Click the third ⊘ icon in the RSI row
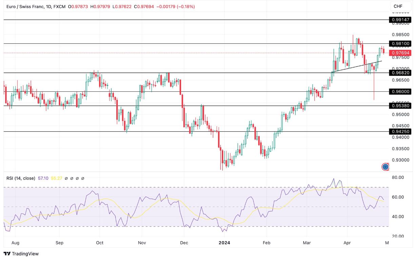 (77, 178)
